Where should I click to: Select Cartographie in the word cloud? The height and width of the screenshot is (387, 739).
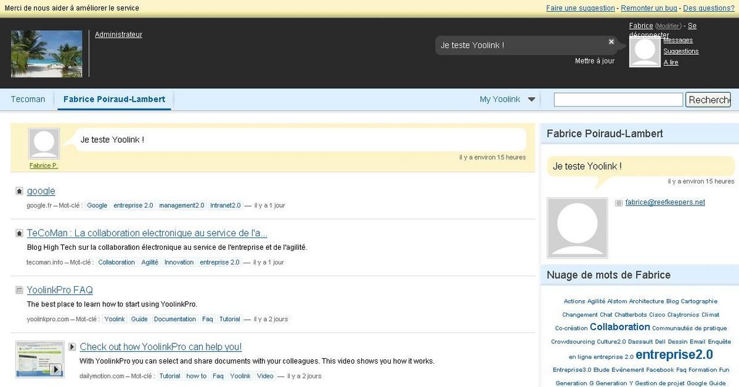point(699,301)
